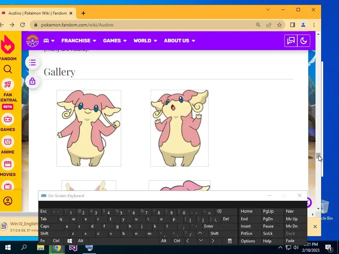Open Visual Studio from the taskbar
The height and width of the screenshot is (254, 339).
click(x=73, y=248)
